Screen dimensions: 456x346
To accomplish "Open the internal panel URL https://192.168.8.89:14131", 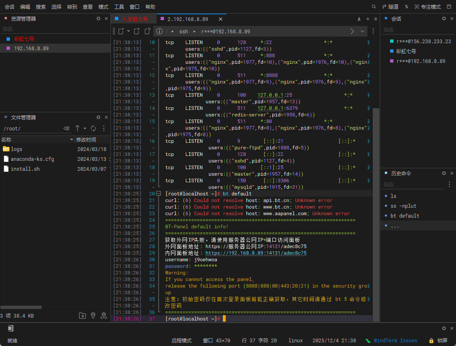I will [256, 253].
